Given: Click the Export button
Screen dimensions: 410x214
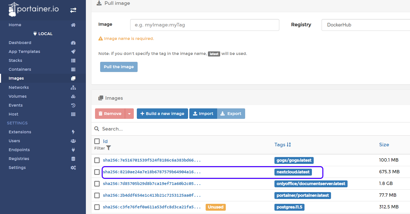Looking at the screenshot, I should [231, 114].
